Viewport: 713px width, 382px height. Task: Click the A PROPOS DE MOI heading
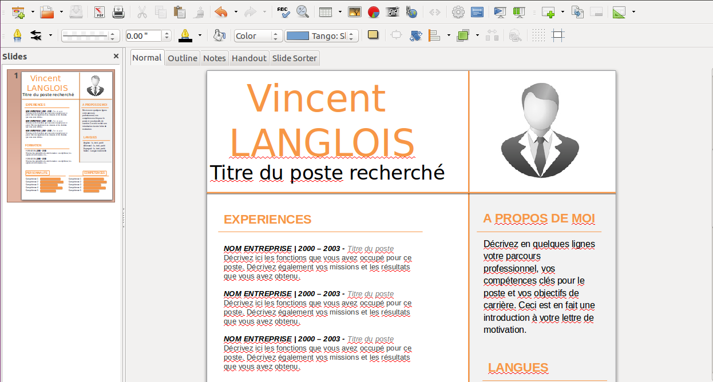[x=539, y=218]
